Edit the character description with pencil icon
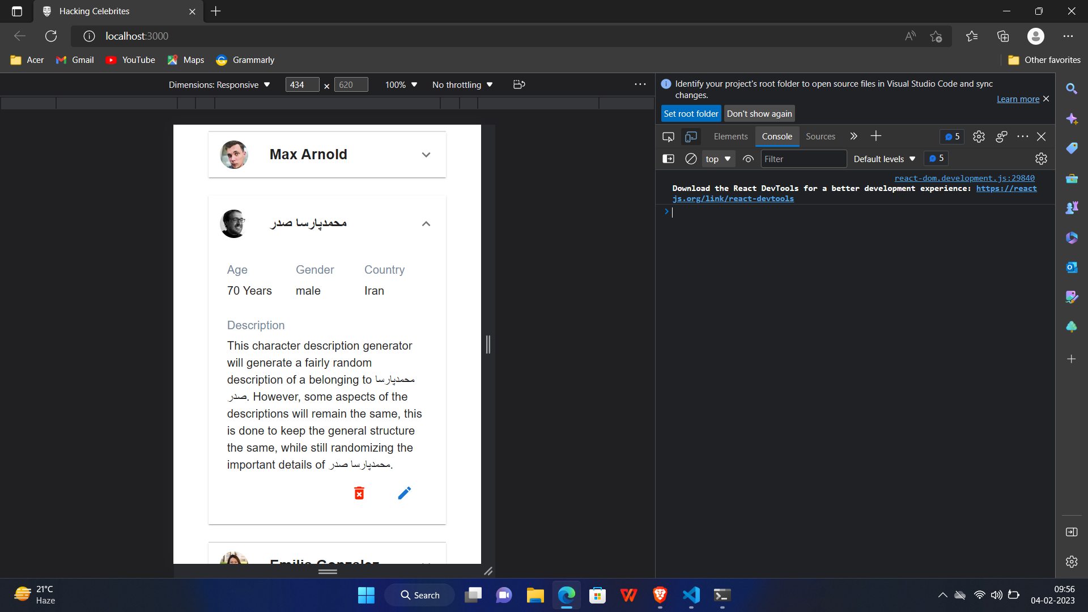This screenshot has width=1088, height=612. coord(404,492)
